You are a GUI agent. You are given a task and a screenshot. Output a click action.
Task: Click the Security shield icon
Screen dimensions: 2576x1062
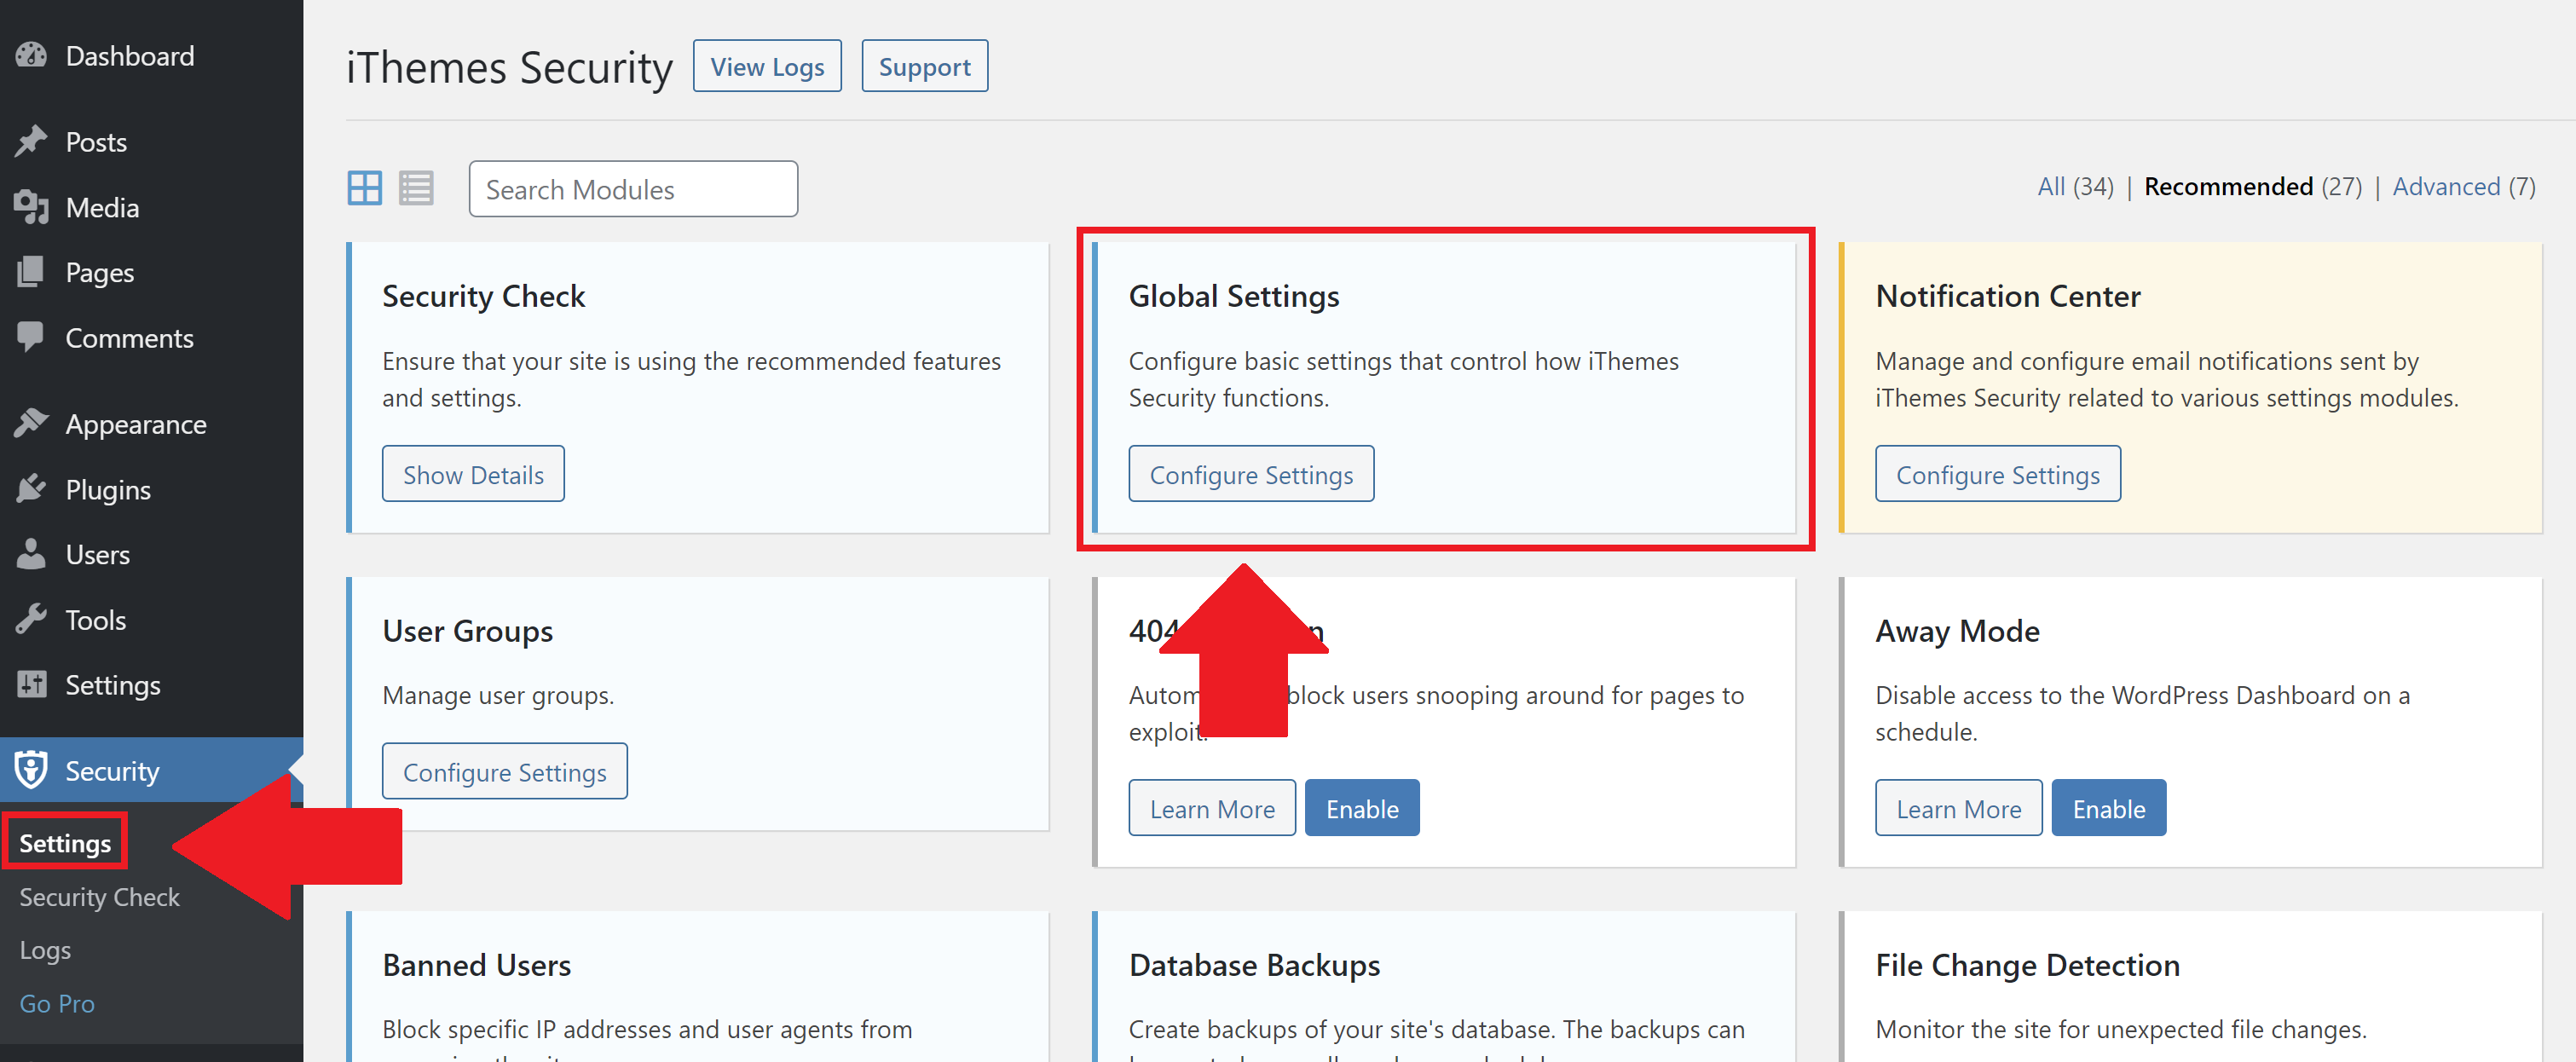pyautogui.click(x=32, y=770)
